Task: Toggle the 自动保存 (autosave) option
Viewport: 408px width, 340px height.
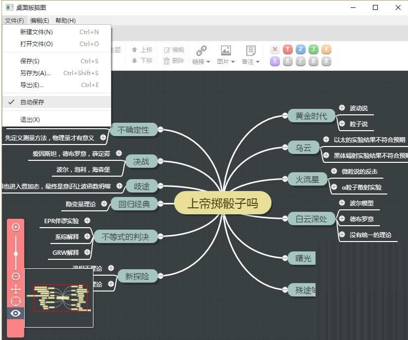Action: (33, 102)
